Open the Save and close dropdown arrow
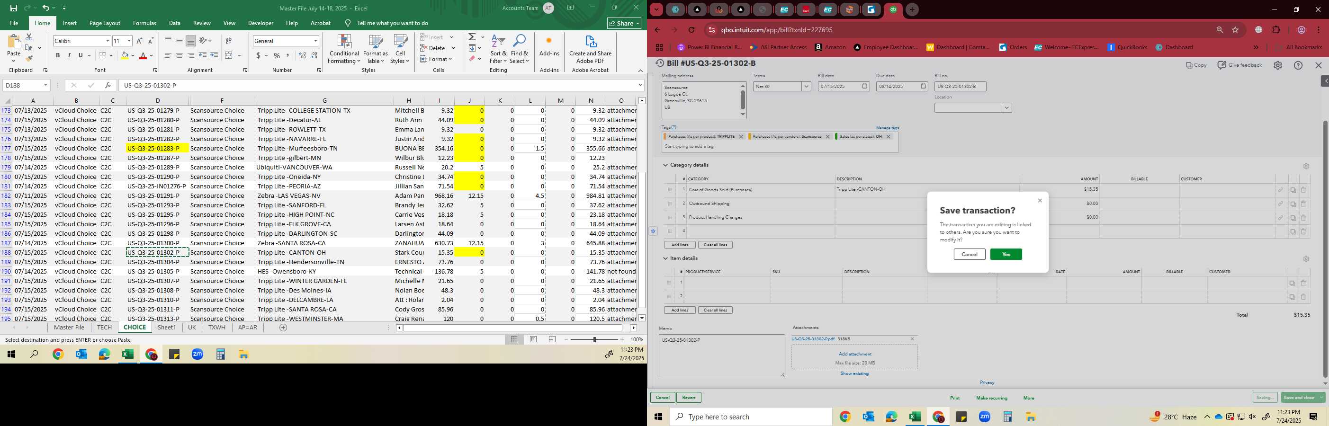The width and height of the screenshot is (1329, 426). click(x=1321, y=398)
